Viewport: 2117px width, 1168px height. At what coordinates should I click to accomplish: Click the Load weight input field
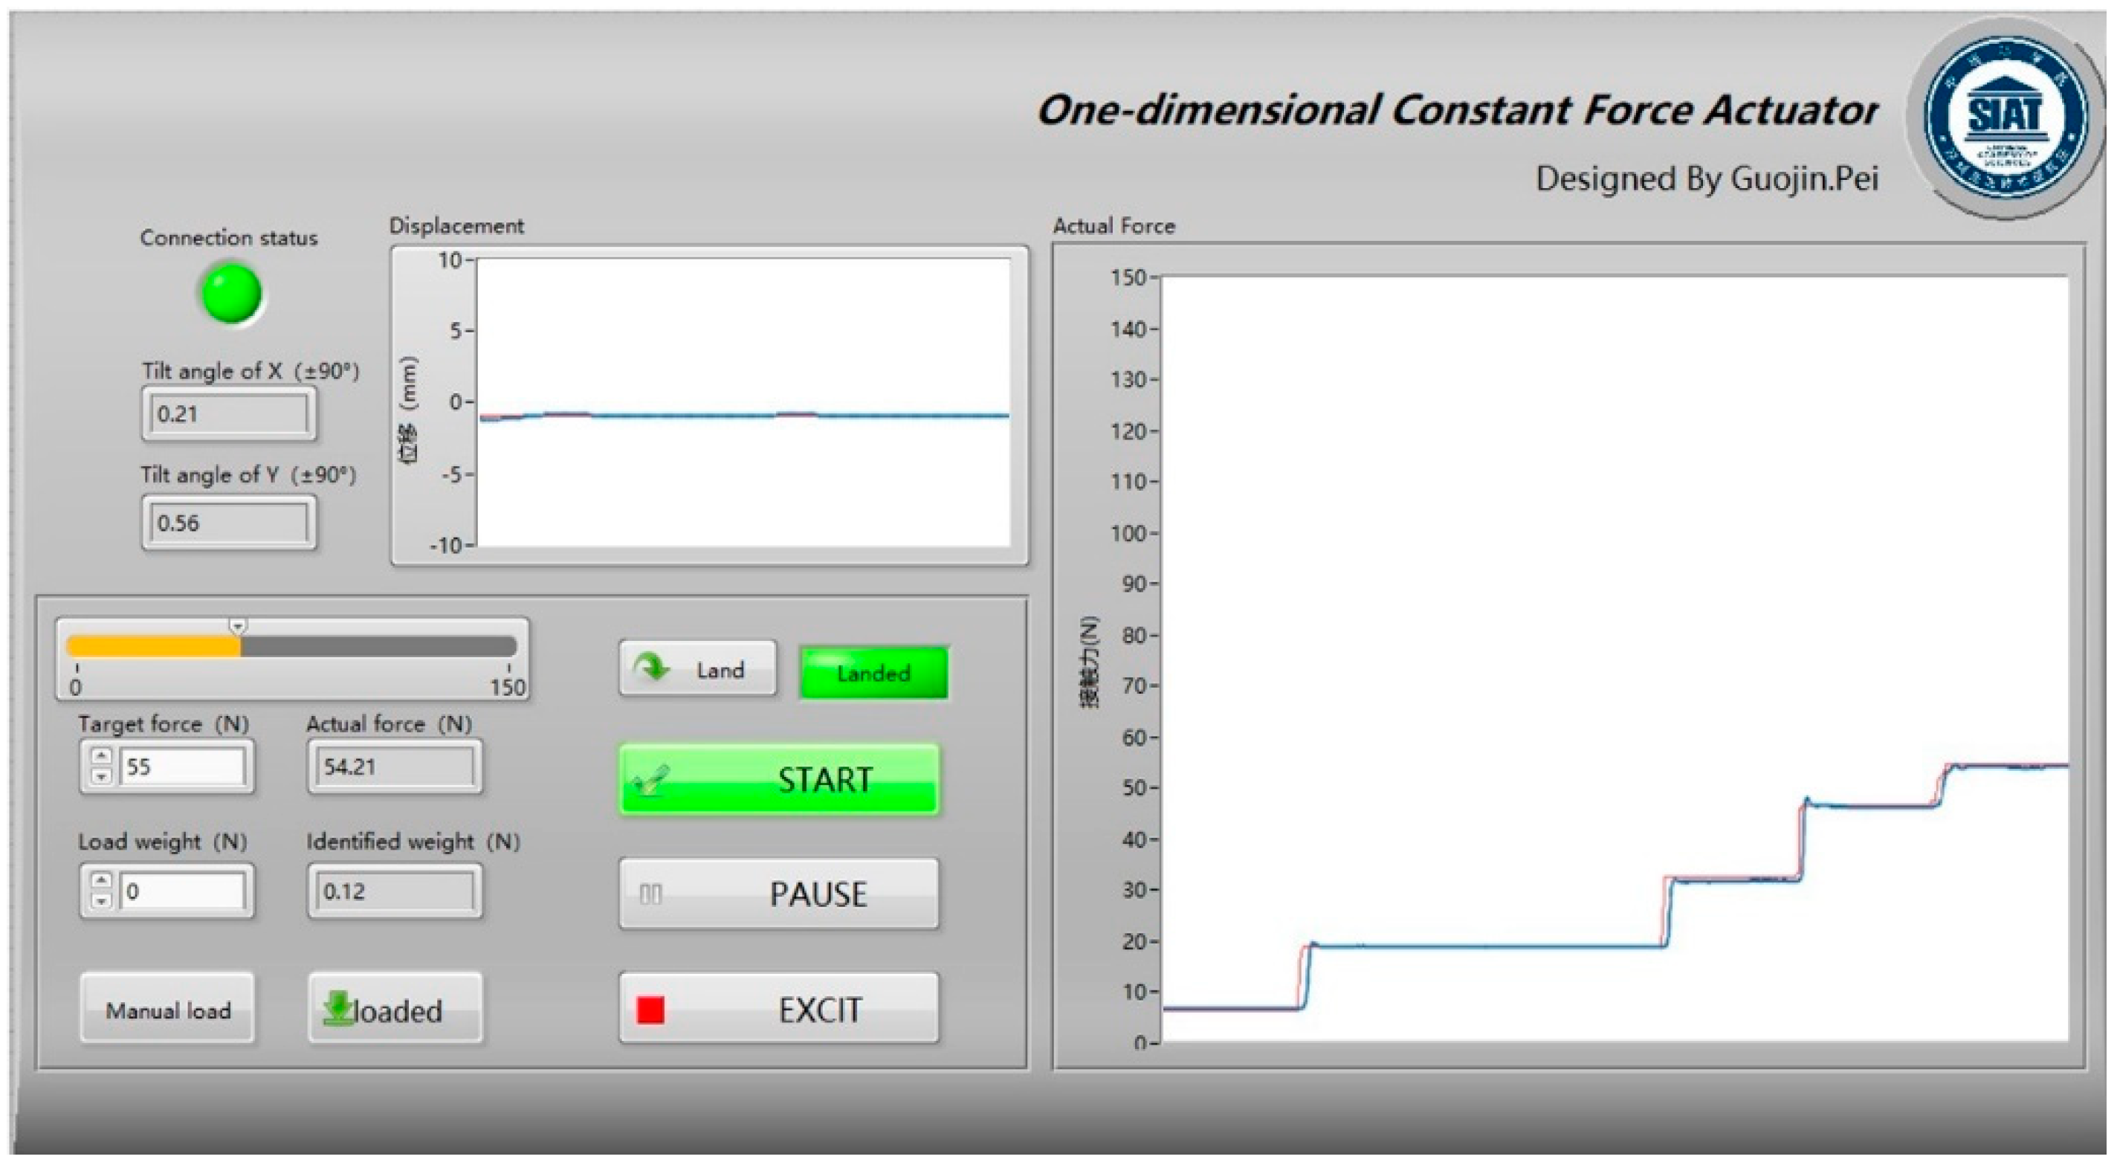181,891
